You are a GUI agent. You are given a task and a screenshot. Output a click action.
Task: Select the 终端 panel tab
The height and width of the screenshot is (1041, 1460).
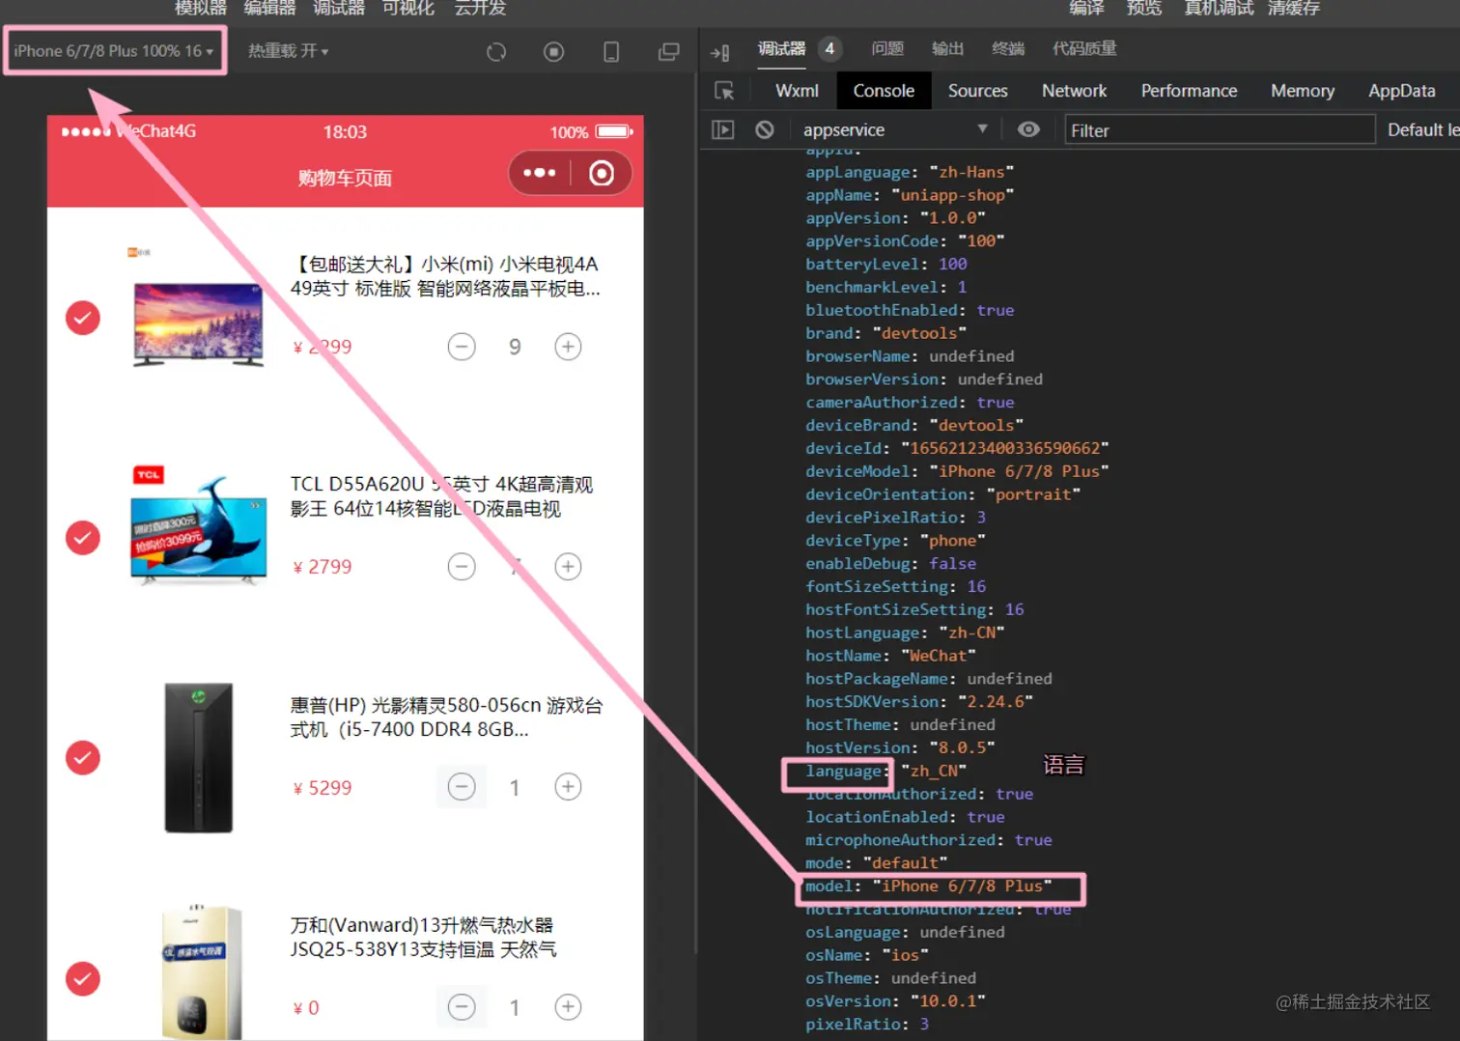1008,49
